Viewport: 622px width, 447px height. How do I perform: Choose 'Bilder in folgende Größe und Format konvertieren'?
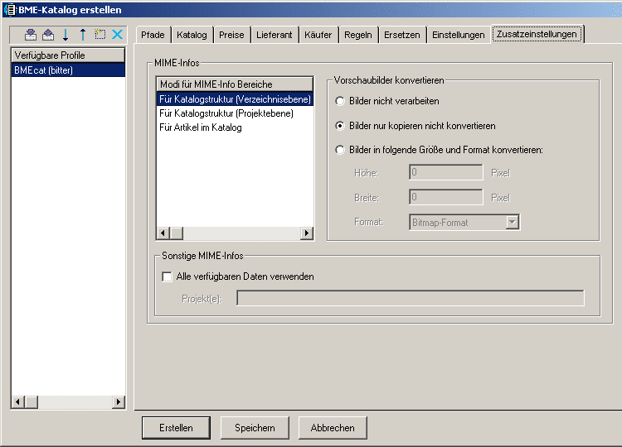(340, 150)
